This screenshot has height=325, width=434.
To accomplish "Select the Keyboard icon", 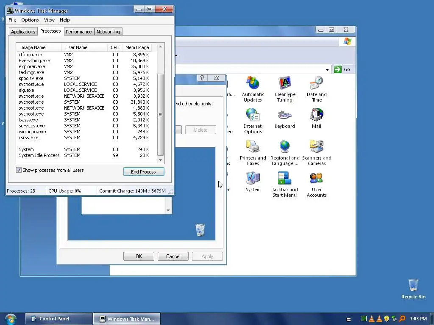I will click(284, 119).
